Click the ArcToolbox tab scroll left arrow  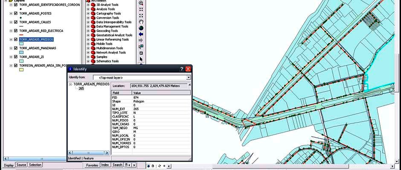[x=130, y=165]
